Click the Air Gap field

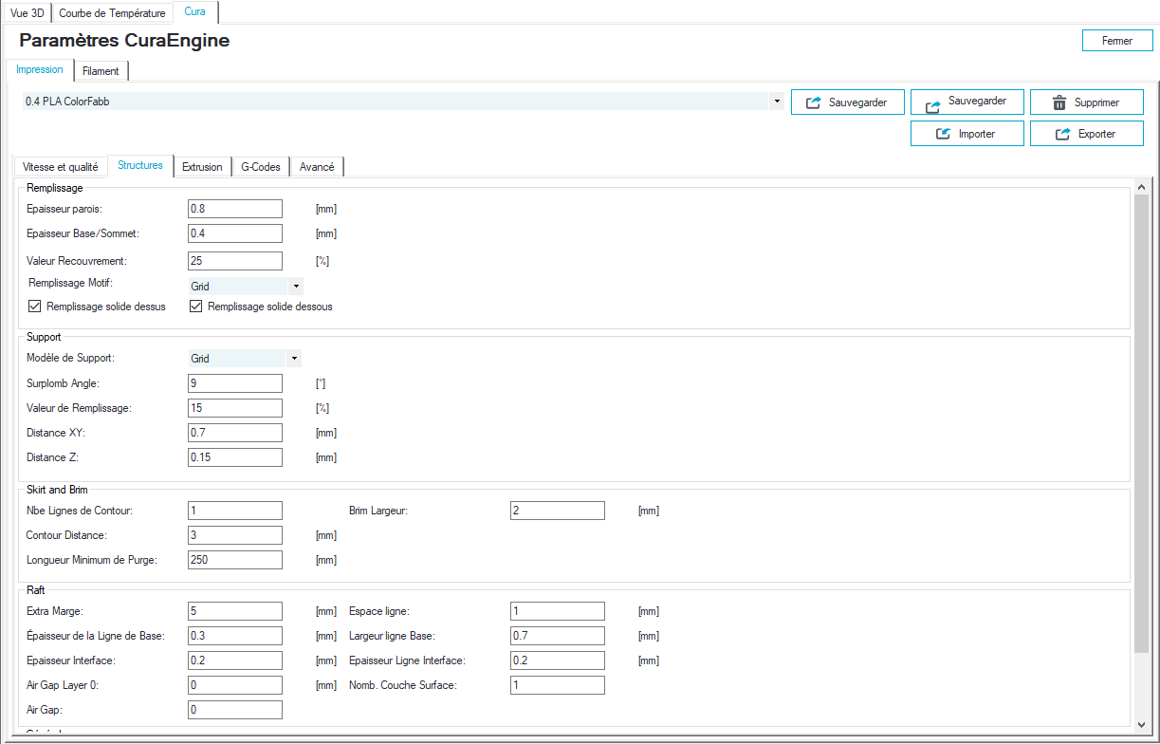[235, 710]
